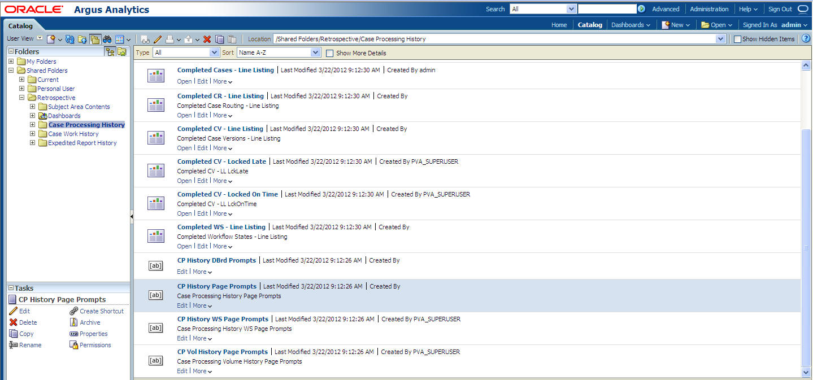Click Create Shortcut in Tasks pane
This screenshot has width=813, height=380.
97,311
